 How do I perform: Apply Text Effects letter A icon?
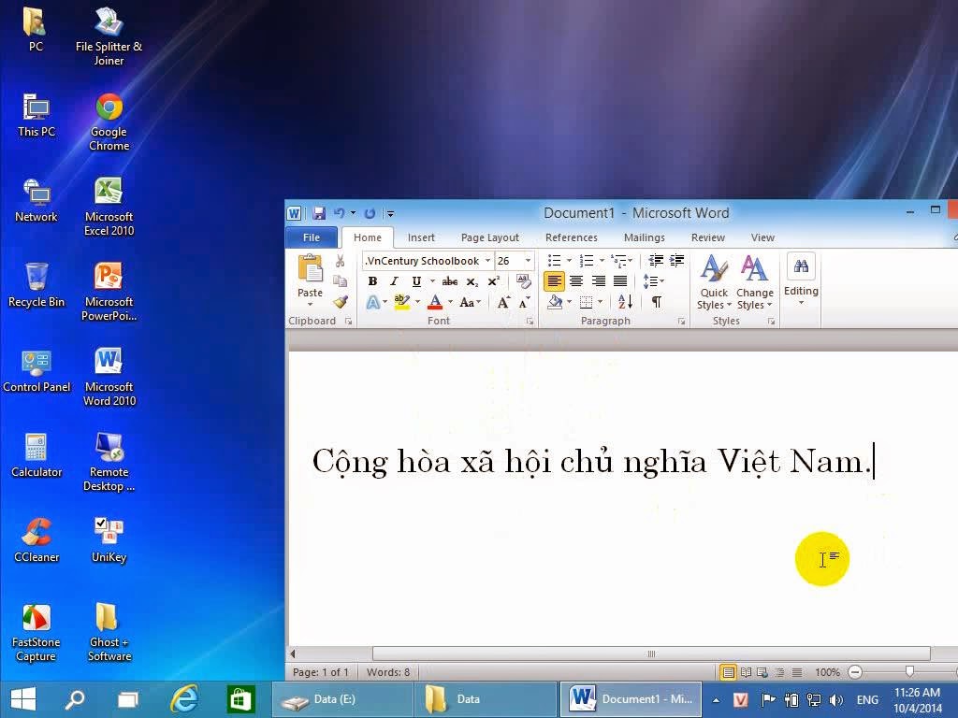coord(372,302)
